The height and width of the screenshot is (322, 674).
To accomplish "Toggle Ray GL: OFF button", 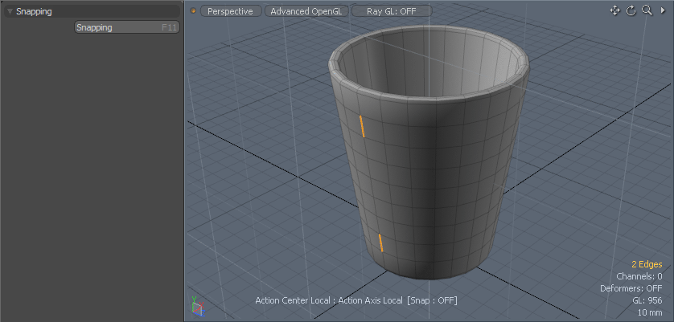I will (391, 11).
